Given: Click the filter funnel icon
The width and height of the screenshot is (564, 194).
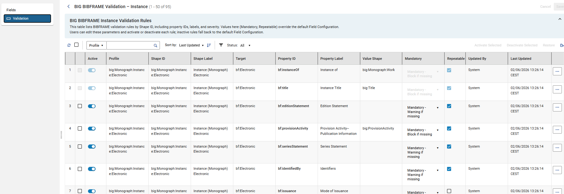Looking at the screenshot, I should click(221, 45).
